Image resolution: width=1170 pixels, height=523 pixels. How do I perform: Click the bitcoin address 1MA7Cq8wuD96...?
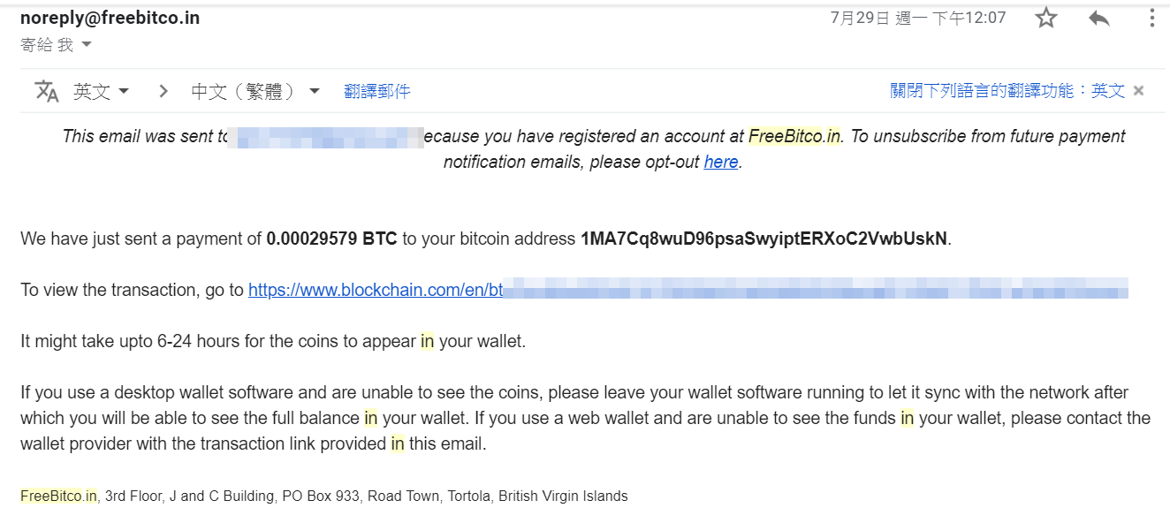coord(764,239)
